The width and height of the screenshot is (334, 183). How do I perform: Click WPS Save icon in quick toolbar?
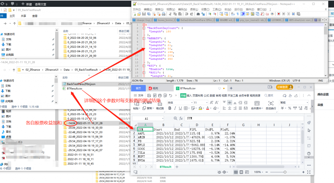click(x=149, y=96)
